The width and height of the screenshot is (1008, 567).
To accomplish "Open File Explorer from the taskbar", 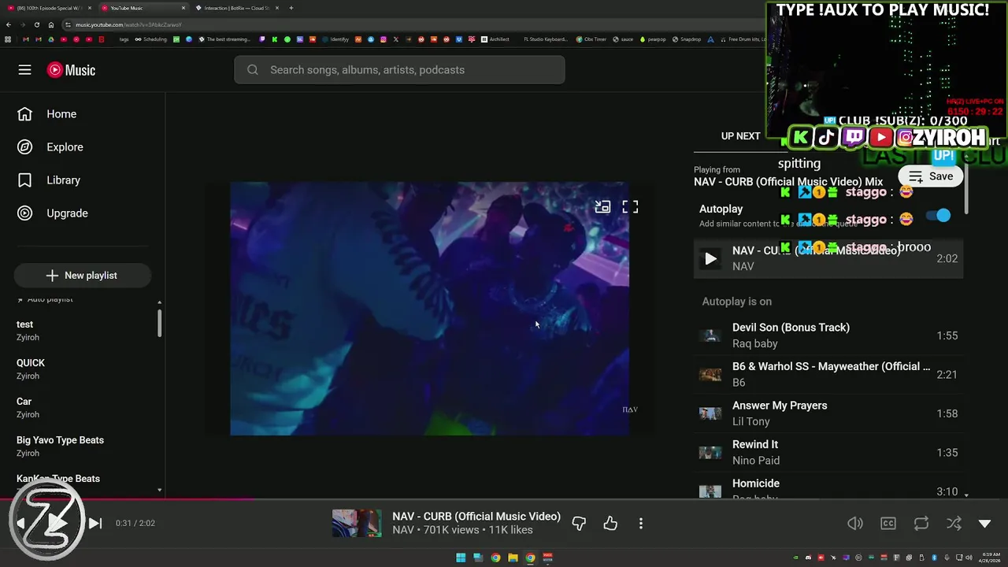I will (x=513, y=558).
